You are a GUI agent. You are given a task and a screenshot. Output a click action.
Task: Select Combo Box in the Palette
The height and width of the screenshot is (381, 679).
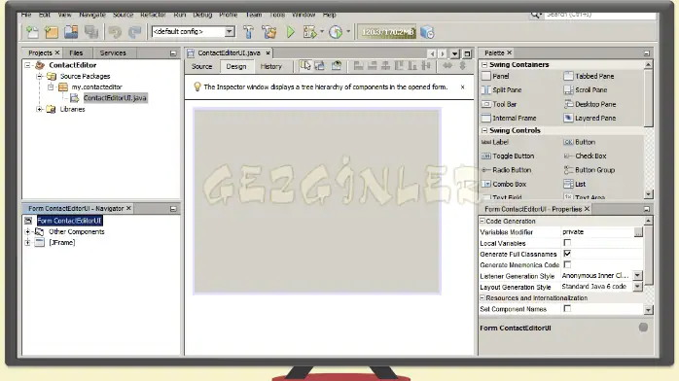[x=510, y=184]
